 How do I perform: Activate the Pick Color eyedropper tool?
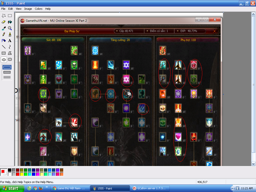click(4, 28)
